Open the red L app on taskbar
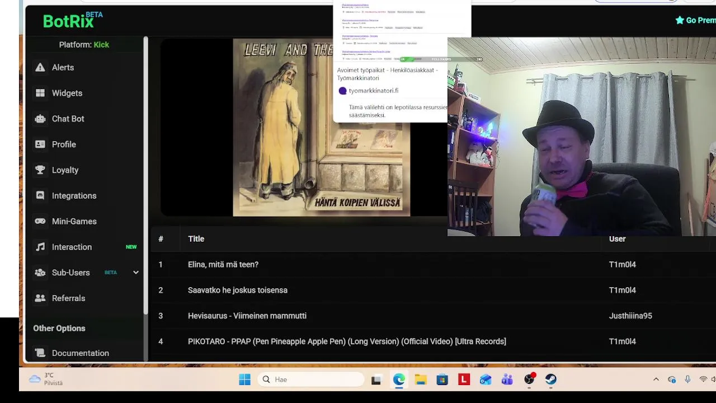Image resolution: width=716 pixels, height=403 pixels. pyautogui.click(x=464, y=379)
